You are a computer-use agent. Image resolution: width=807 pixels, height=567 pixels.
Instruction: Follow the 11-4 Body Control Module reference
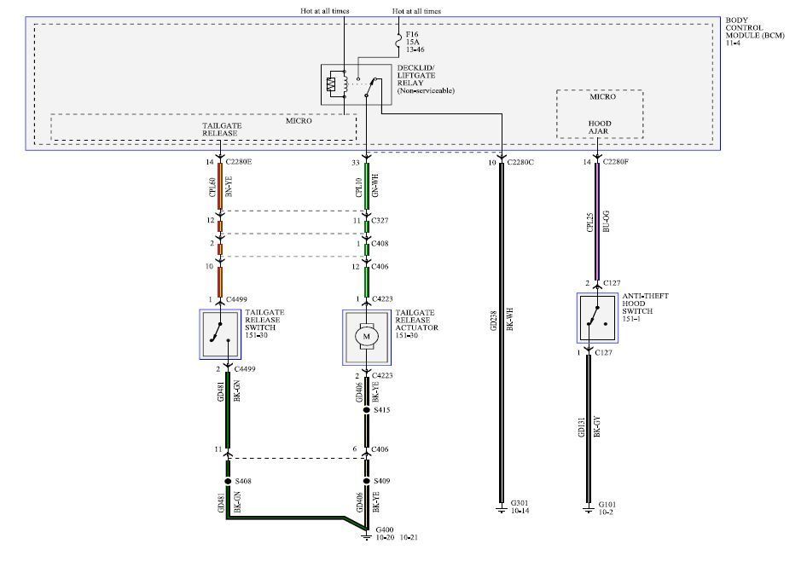[734, 43]
